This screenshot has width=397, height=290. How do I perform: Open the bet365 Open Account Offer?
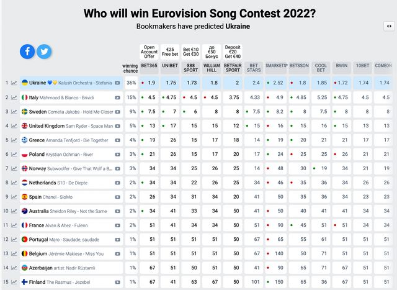point(149,50)
